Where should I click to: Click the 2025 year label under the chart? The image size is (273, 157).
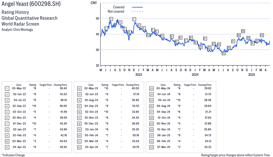coord(251,75)
